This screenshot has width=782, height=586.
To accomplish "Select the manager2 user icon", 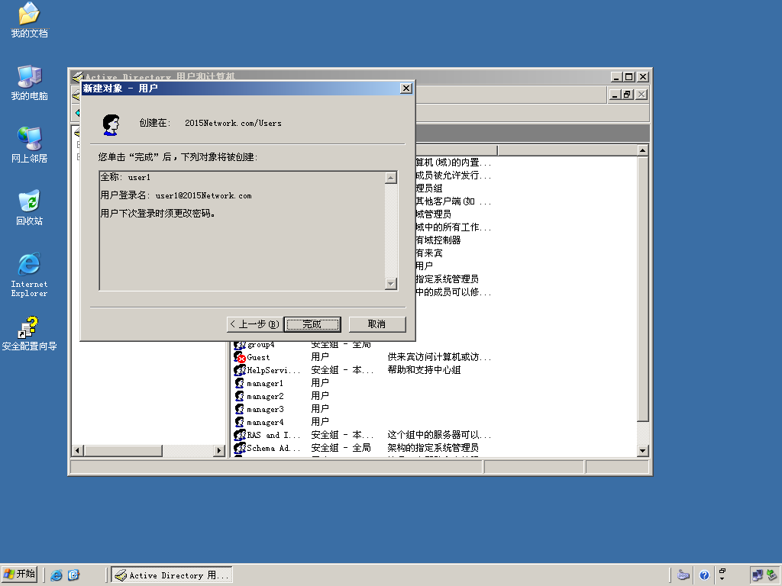I will [x=240, y=396].
